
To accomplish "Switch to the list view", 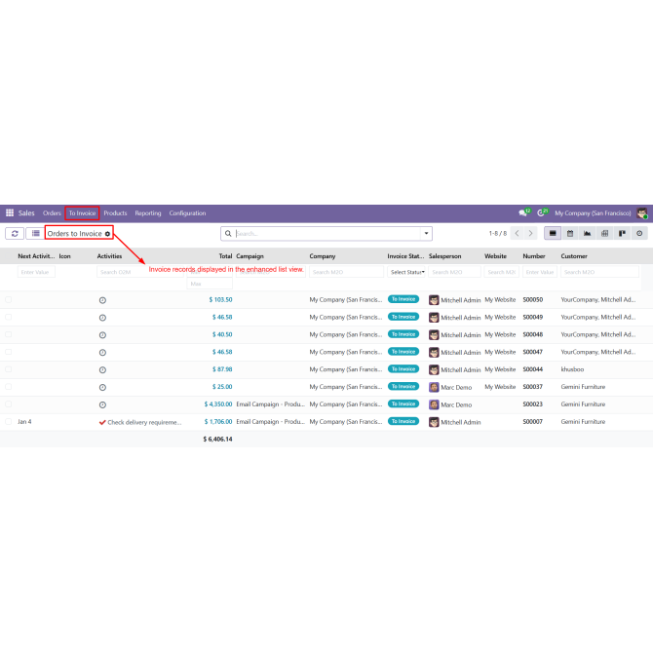I will point(553,233).
